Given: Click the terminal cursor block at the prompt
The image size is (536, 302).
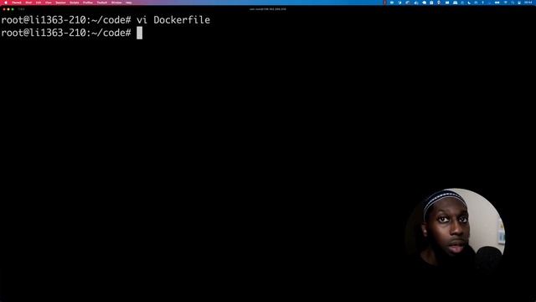Looking at the screenshot, I should (140, 33).
